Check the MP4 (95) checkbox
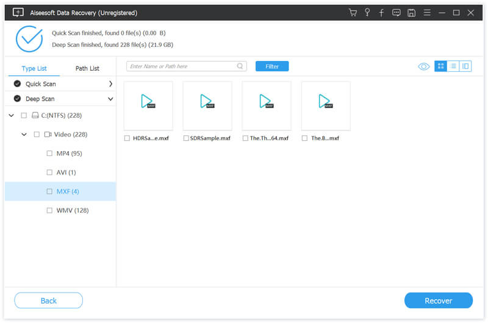 point(49,154)
